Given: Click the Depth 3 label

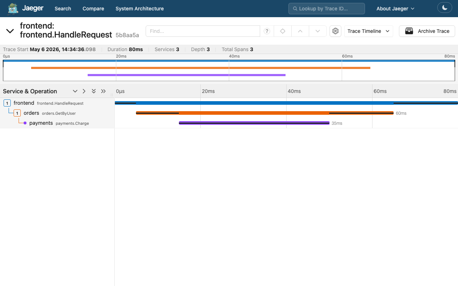Looking at the screenshot, I should (x=200, y=49).
